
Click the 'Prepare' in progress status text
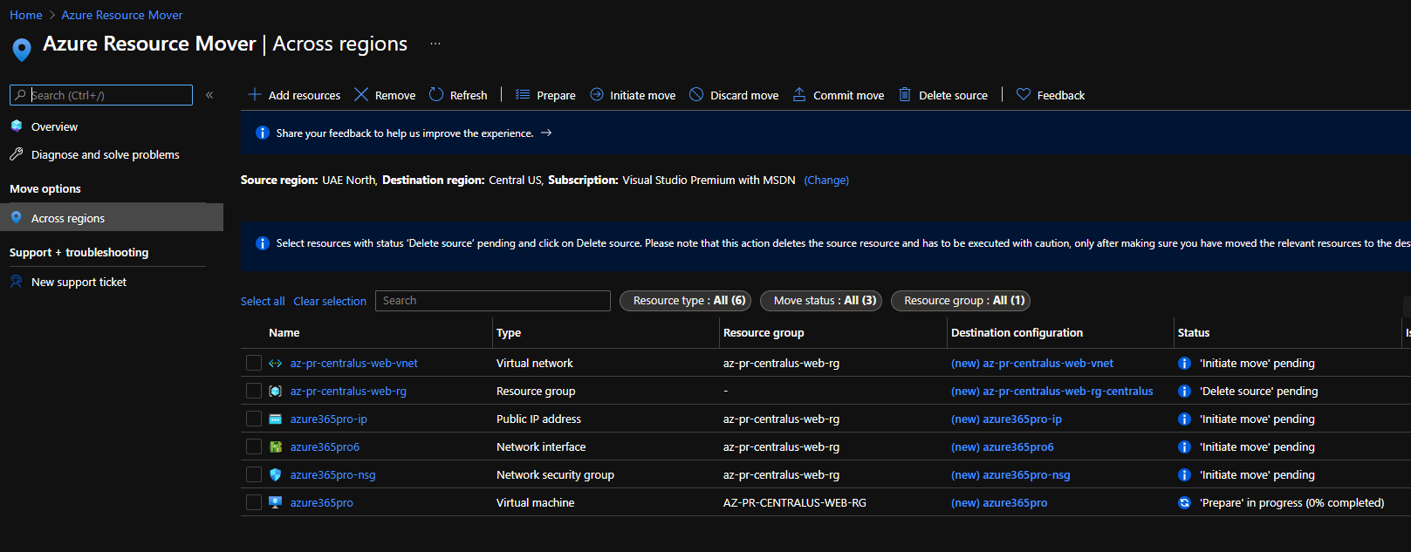[1291, 503]
